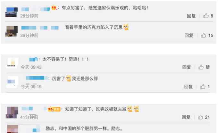Open avatar of the 26分钟前 commenter

pos(12,12)
